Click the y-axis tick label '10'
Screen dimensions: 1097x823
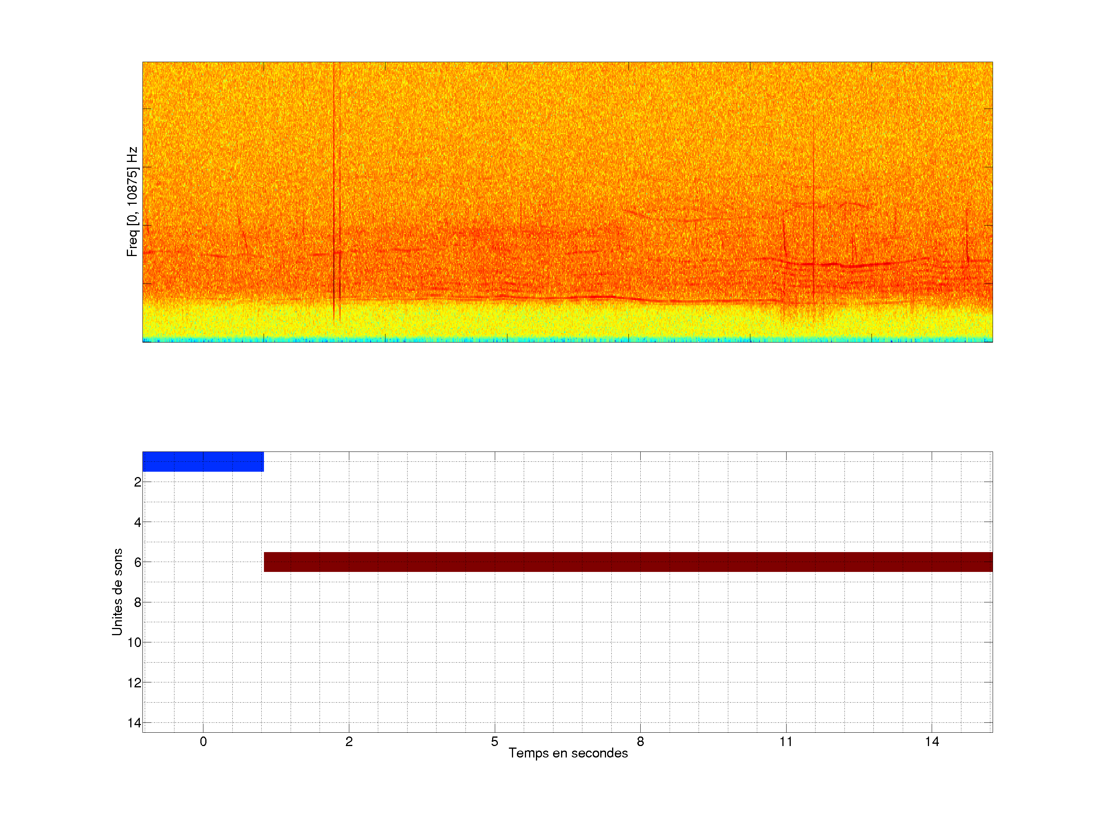pyautogui.click(x=134, y=642)
